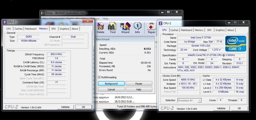Image resolution: width=256 pixels, height=120 pixels.
Task: Click the CPU-Z logo icon in left window
Action: pos(5,22)
